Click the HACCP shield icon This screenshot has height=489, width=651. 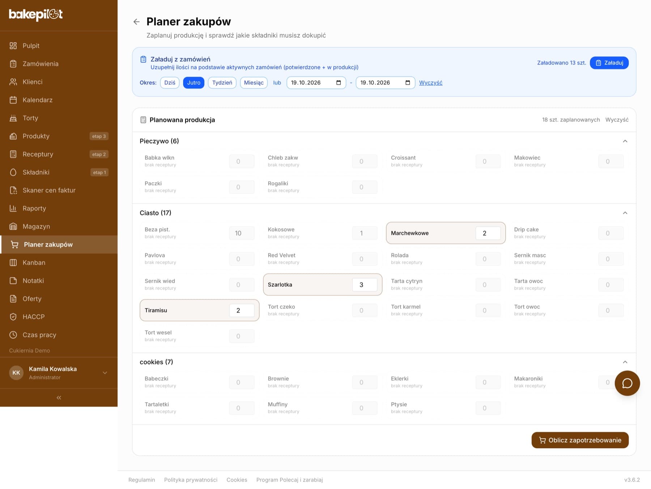[13, 317]
